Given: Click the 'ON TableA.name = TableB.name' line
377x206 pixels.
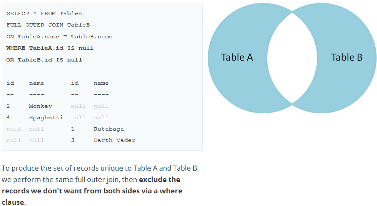Looking at the screenshot, I should pyautogui.click(x=60, y=37).
